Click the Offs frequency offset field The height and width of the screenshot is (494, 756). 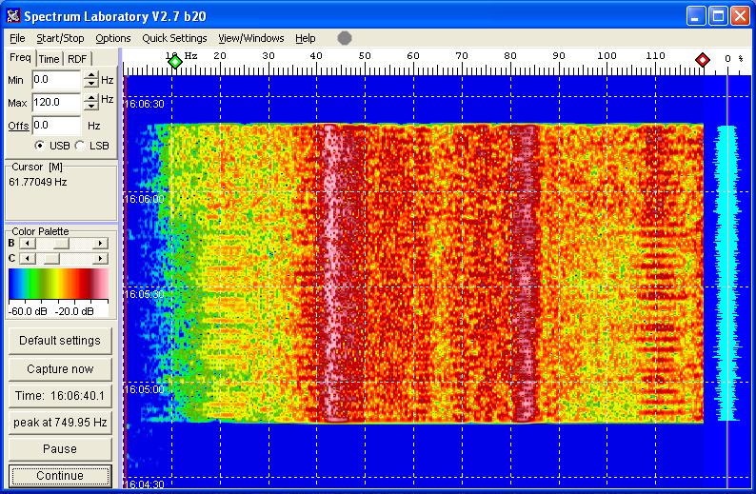pyautogui.click(x=56, y=126)
